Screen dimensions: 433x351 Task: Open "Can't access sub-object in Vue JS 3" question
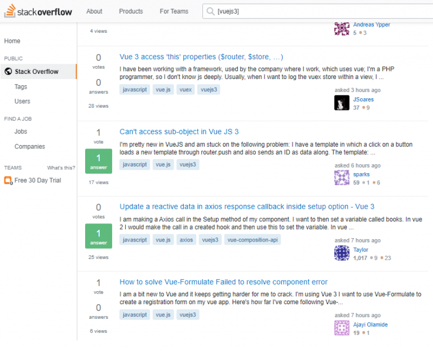[179, 131]
